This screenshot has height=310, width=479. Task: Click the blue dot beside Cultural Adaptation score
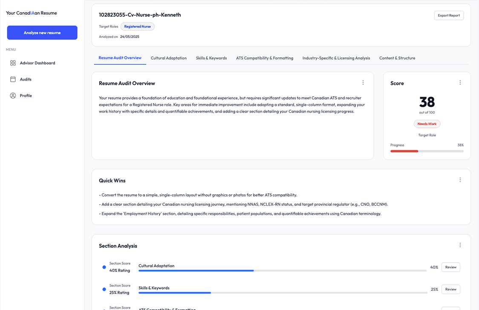[x=104, y=267]
